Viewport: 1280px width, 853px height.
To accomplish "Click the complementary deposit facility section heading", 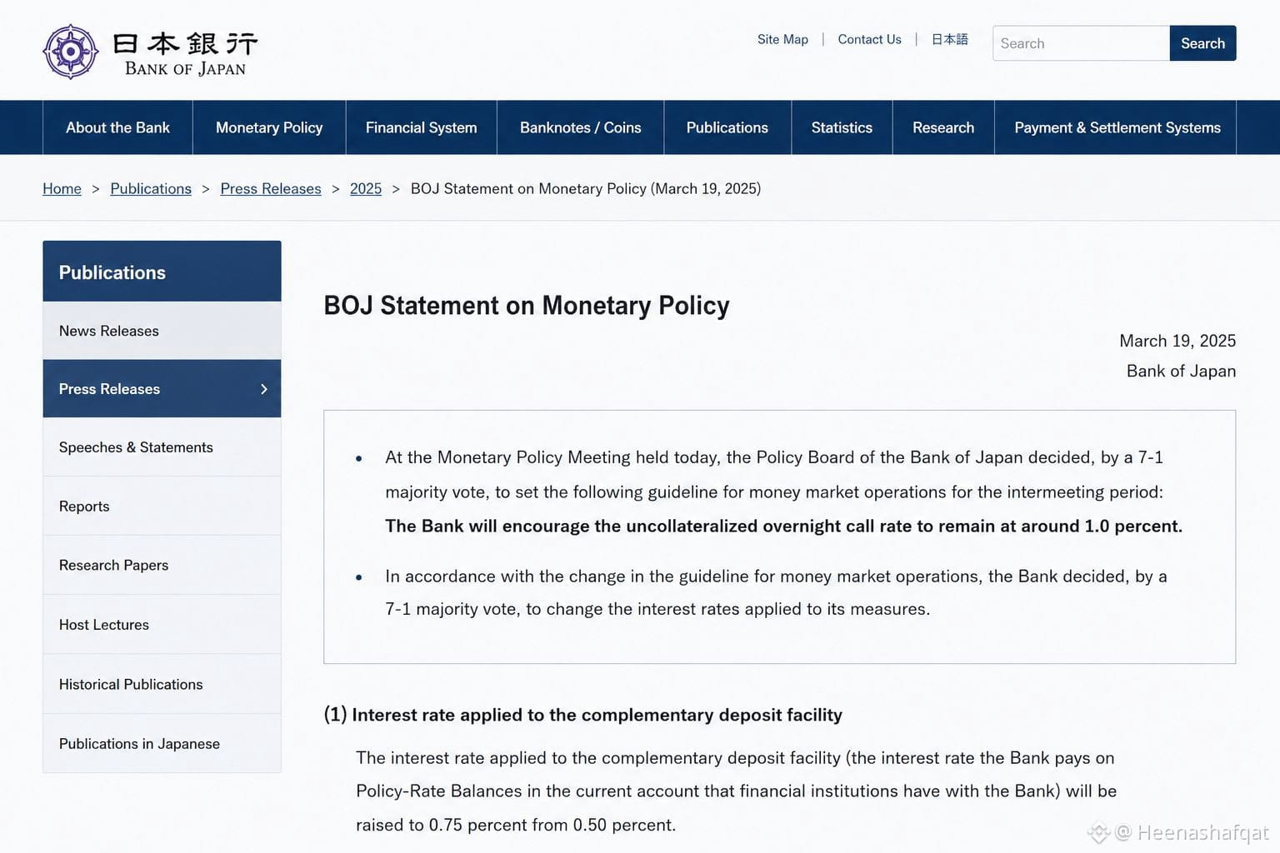I will [583, 715].
